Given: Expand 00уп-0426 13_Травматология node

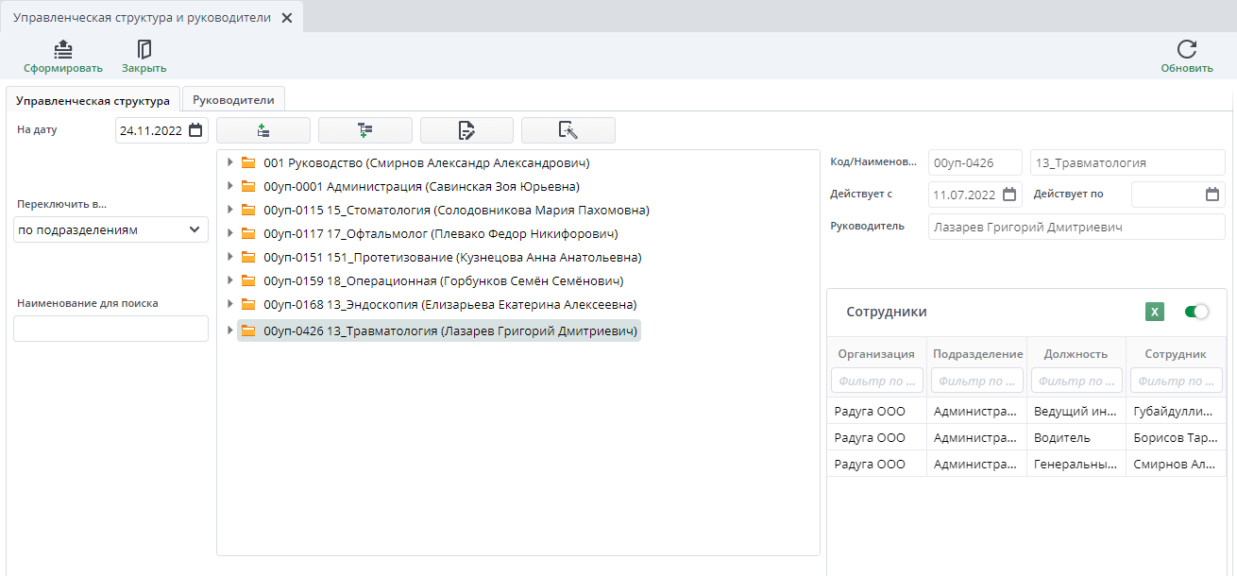Looking at the screenshot, I should pos(229,330).
